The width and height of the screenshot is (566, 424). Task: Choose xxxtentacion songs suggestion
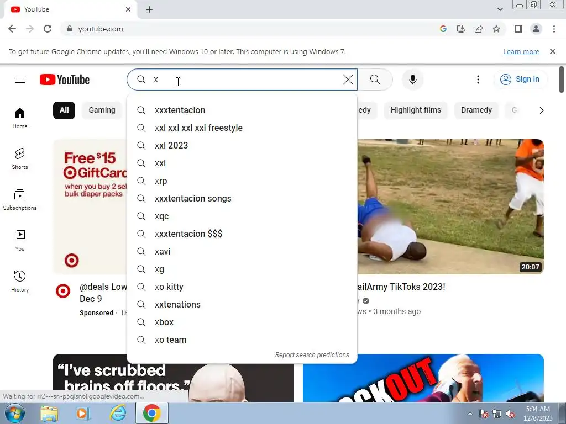242,198
